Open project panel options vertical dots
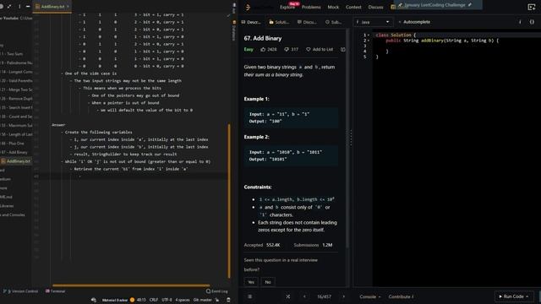This screenshot has height=304, width=541. [x=19, y=6]
